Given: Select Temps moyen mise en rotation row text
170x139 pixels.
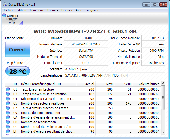Looking at the screenshot, I should pos(44,94).
